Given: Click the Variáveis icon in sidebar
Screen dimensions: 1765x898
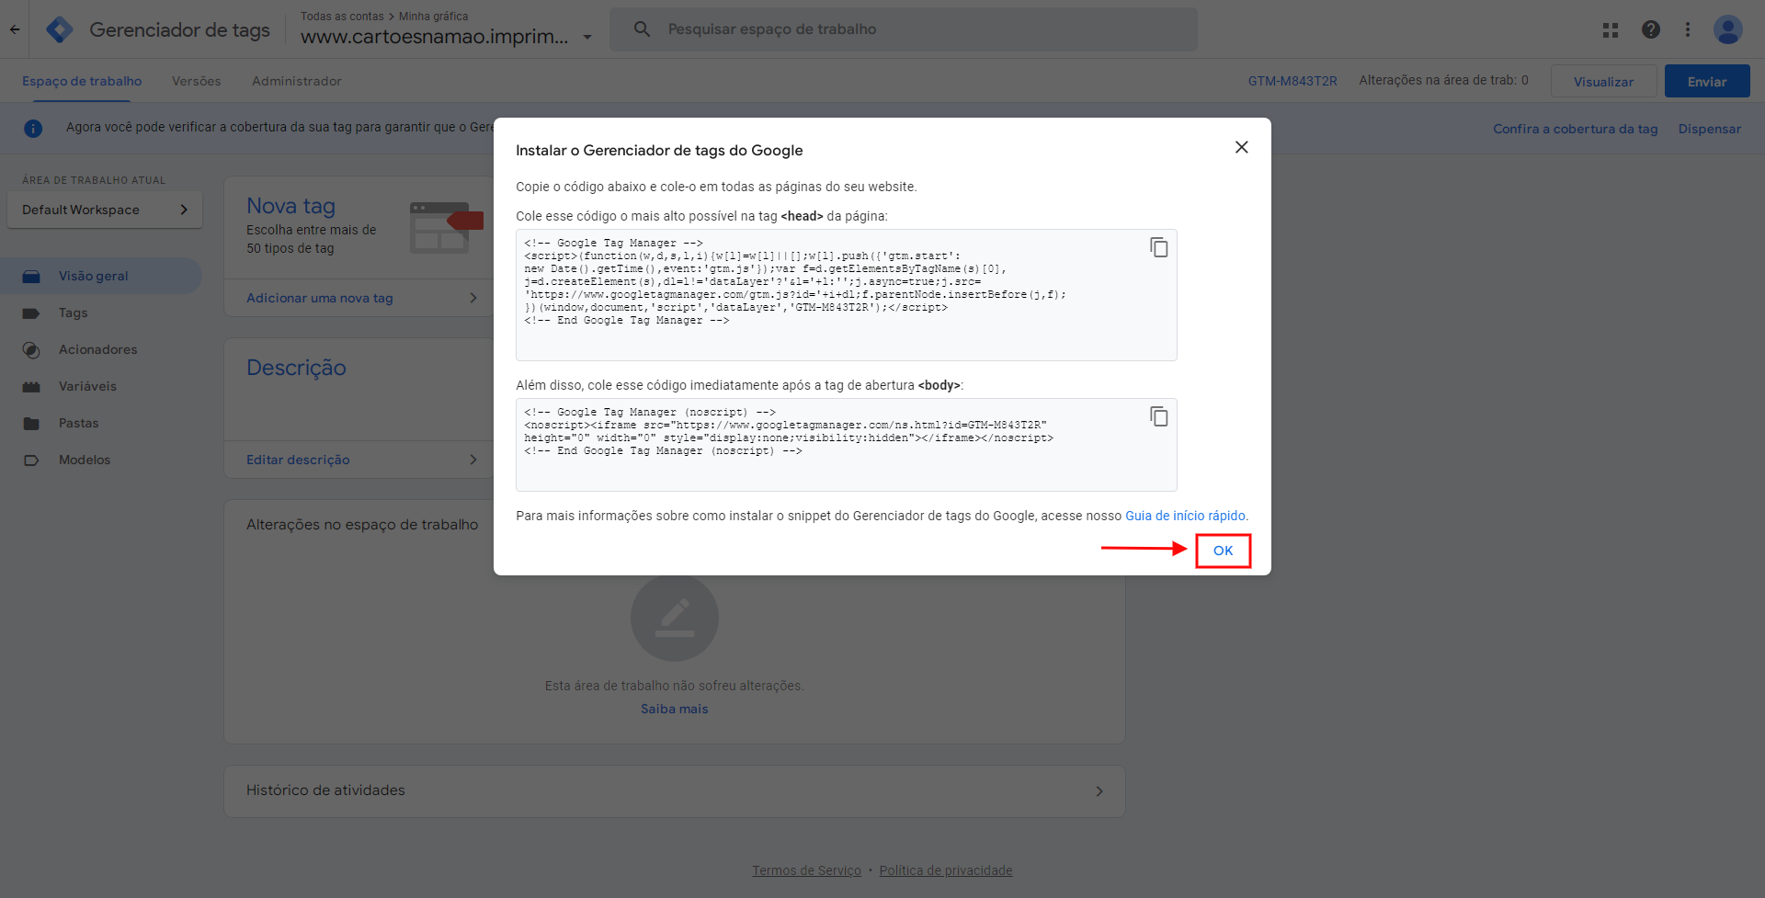Looking at the screenshot, I should pyautogui.click(x=31, y=387).
